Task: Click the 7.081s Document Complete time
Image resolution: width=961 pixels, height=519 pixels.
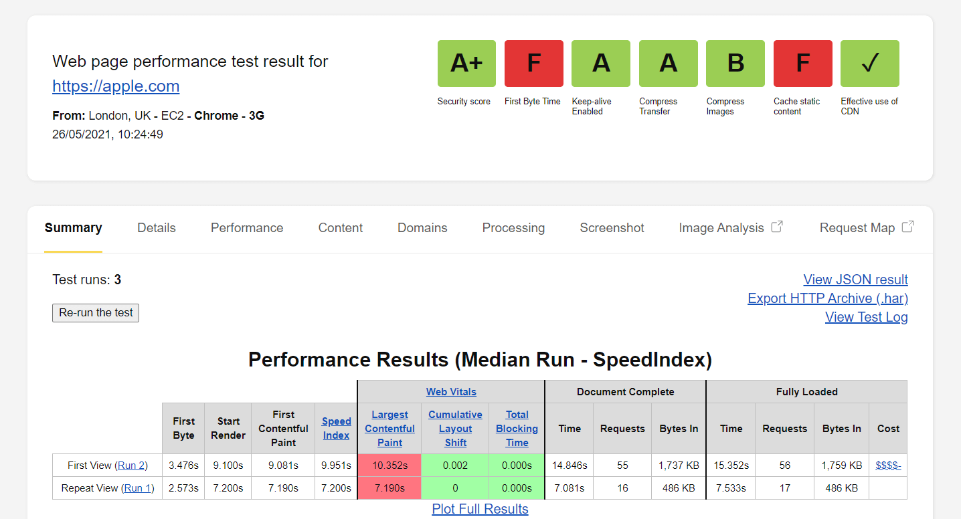Action: (x=570, y=488)
